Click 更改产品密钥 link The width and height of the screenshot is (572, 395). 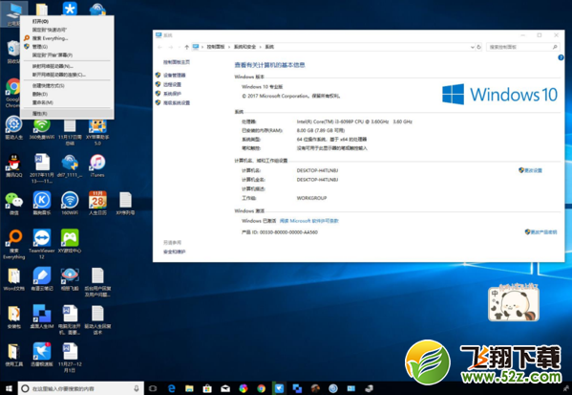click(543, 231)
